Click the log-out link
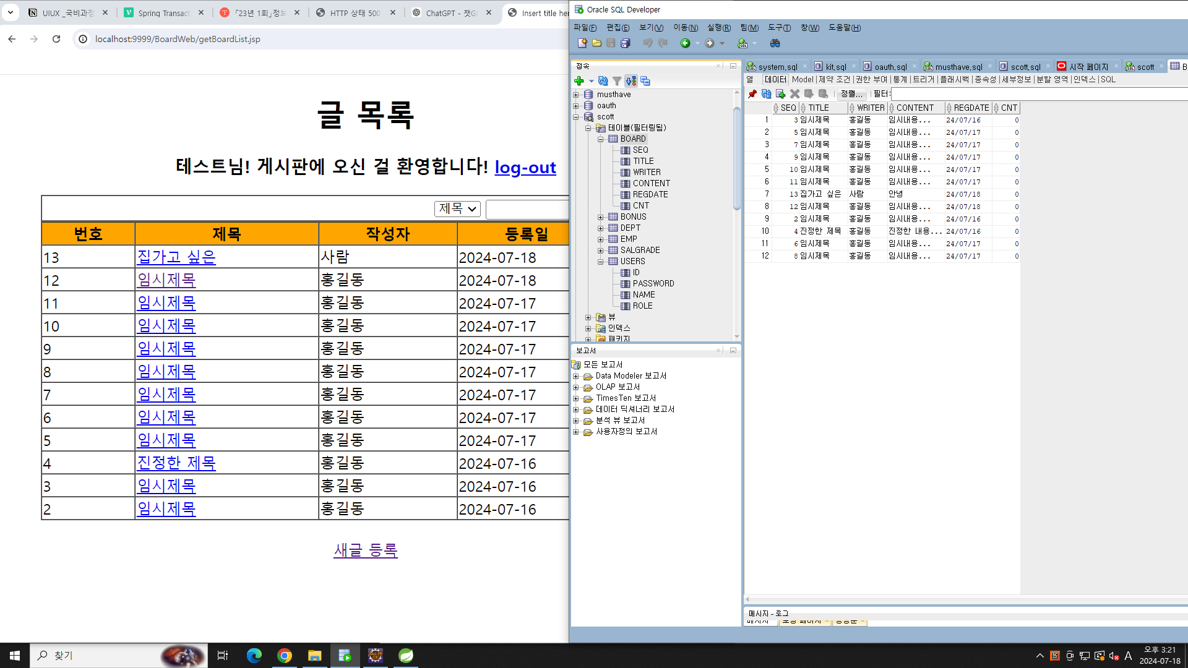1188x668 pixels. [x=525, y=167]
